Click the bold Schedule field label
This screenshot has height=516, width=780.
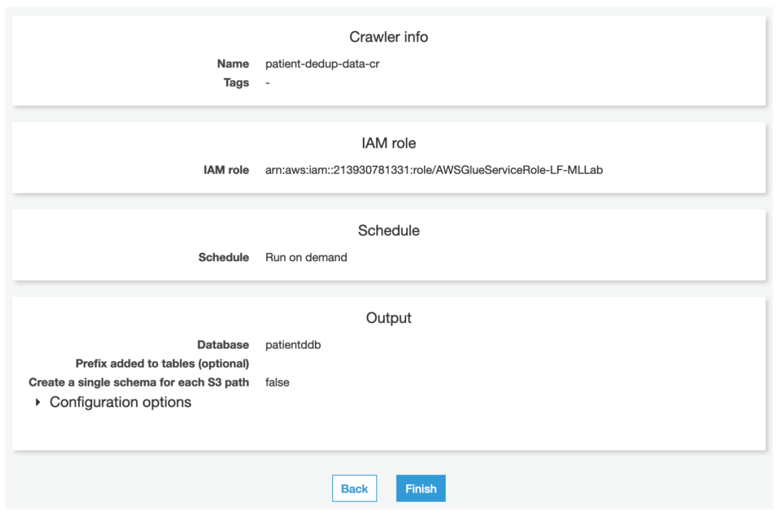coord(224,257)
